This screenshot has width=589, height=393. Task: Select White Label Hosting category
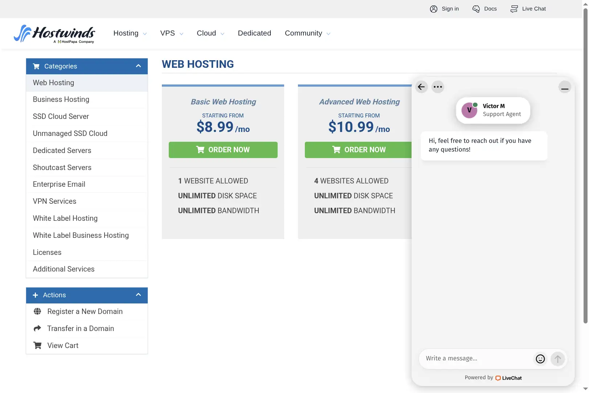click(87, 218)
